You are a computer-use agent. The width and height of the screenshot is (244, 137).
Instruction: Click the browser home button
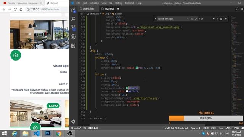(x=21, y=9)
